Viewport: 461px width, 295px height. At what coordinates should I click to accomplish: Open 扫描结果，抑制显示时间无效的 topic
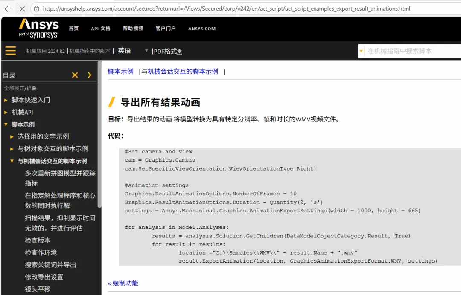[x=60, y=223]
